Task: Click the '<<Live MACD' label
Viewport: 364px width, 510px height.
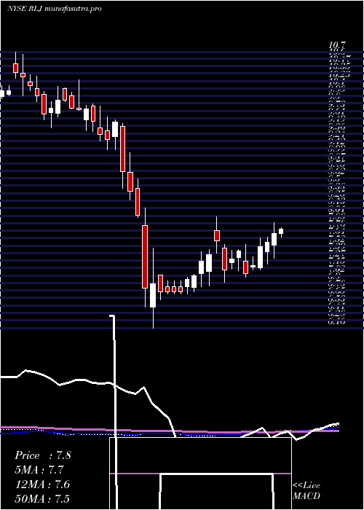Action: click(306, 491)
